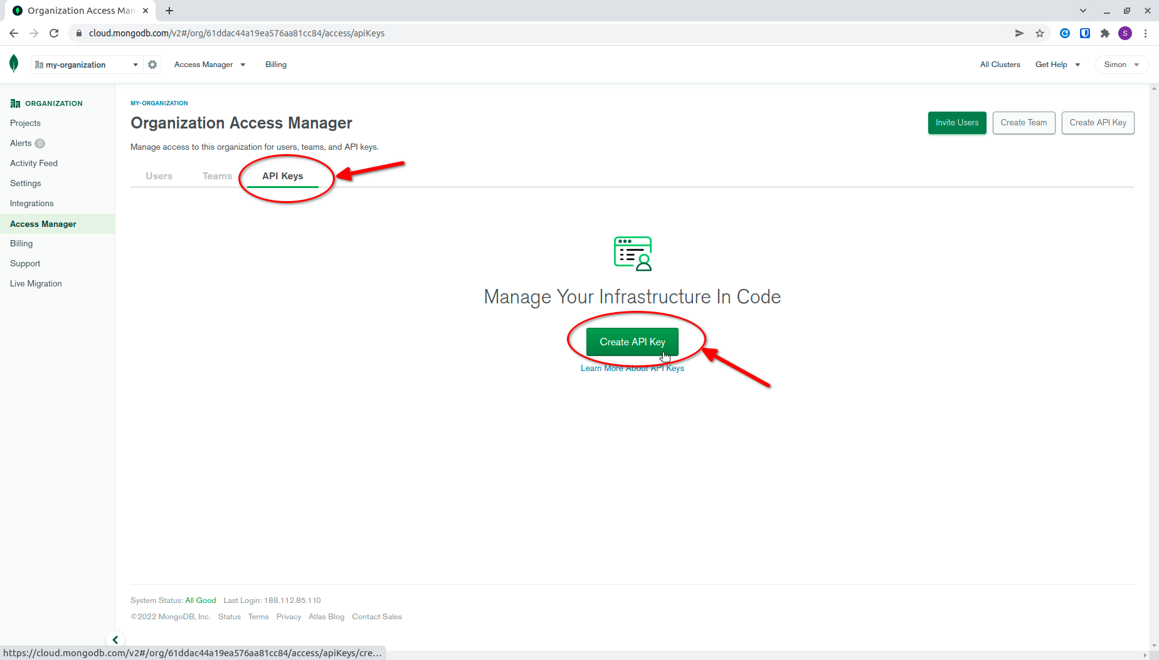
Task: Go back with browser back arrow
Action: 14,33
